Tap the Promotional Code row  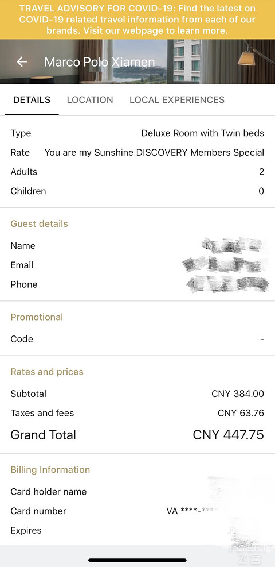click(x=137, y=339)
